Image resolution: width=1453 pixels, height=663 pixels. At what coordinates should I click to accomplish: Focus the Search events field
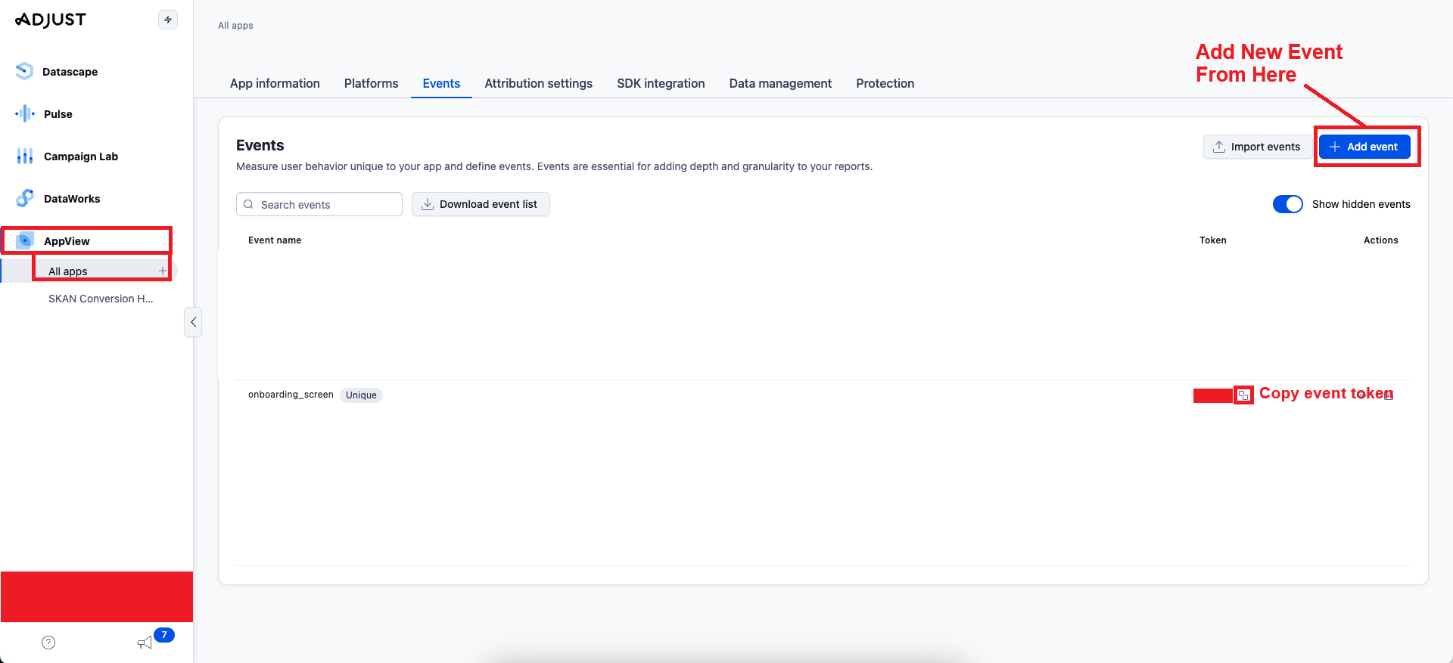tap(319, 204)
